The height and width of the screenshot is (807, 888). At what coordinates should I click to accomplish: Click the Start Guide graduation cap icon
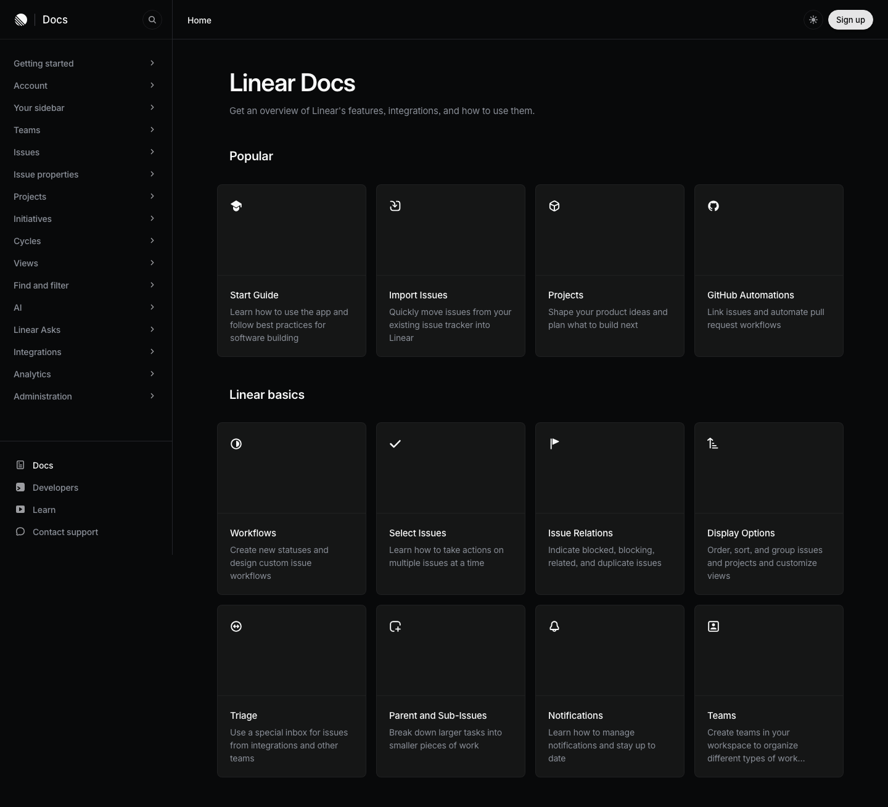(x=236, y=206)
